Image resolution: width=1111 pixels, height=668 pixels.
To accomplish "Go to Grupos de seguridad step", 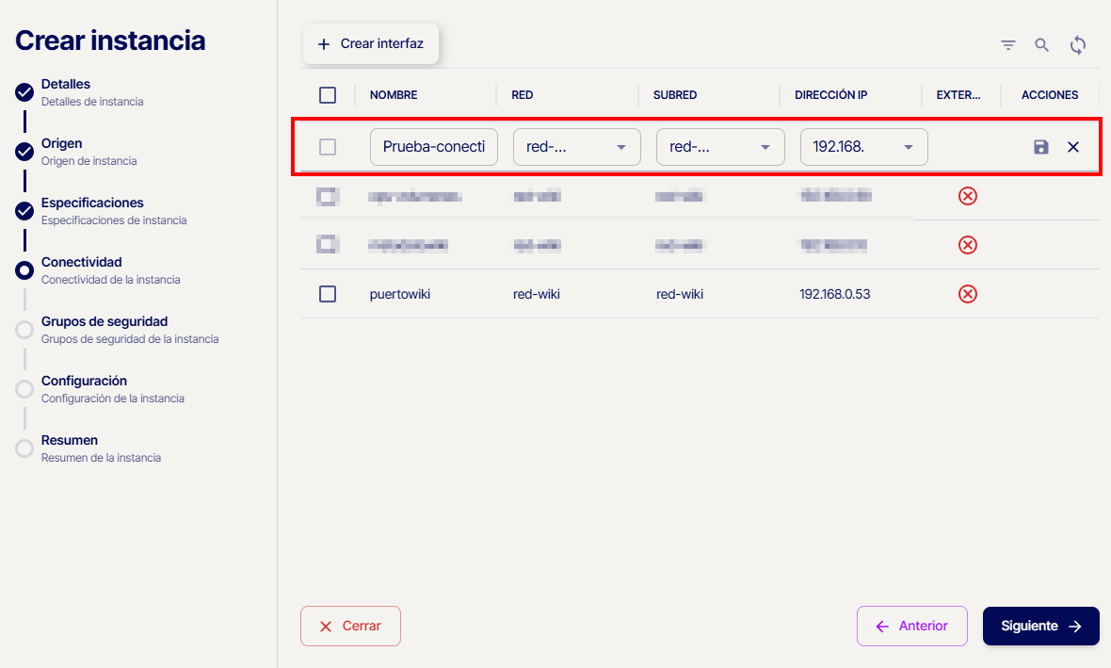I will (104, 321).
